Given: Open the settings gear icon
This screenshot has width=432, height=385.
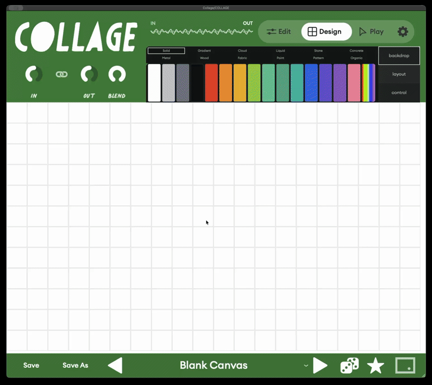Looking at the screenshot, I should click(403, 32).
